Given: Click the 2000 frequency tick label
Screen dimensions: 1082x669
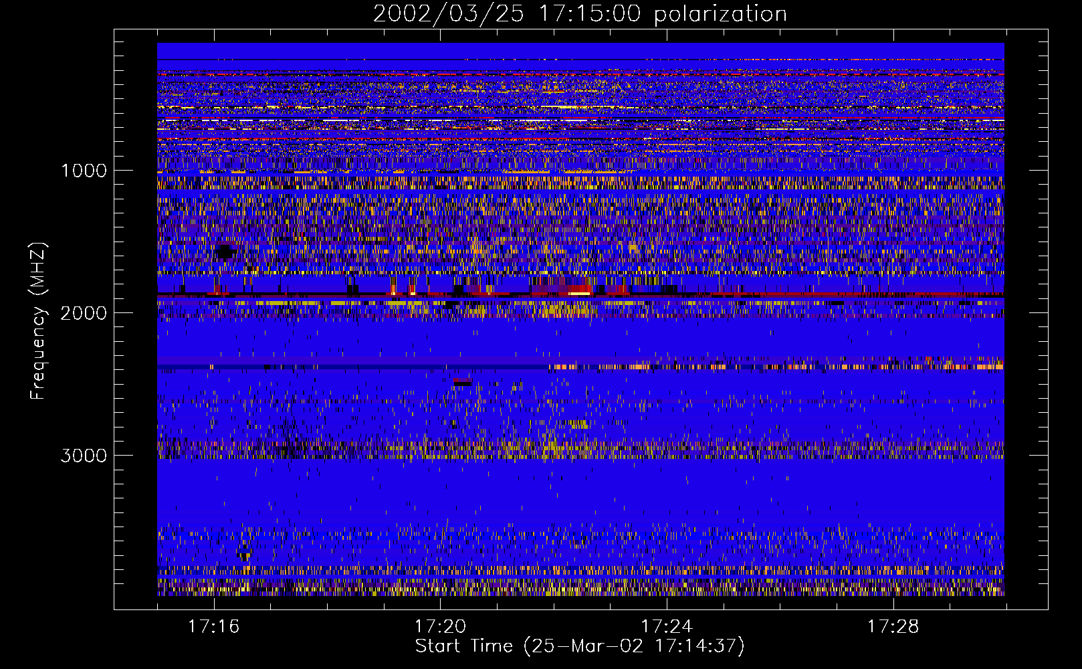Looking at the screenshot, I should [84, 313].
